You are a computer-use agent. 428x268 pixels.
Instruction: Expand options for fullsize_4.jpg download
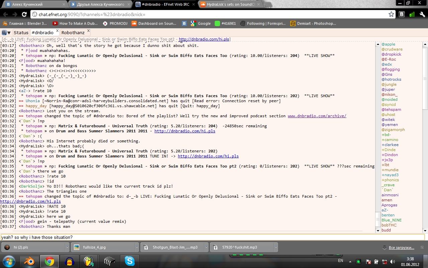(x=137, y=247)
